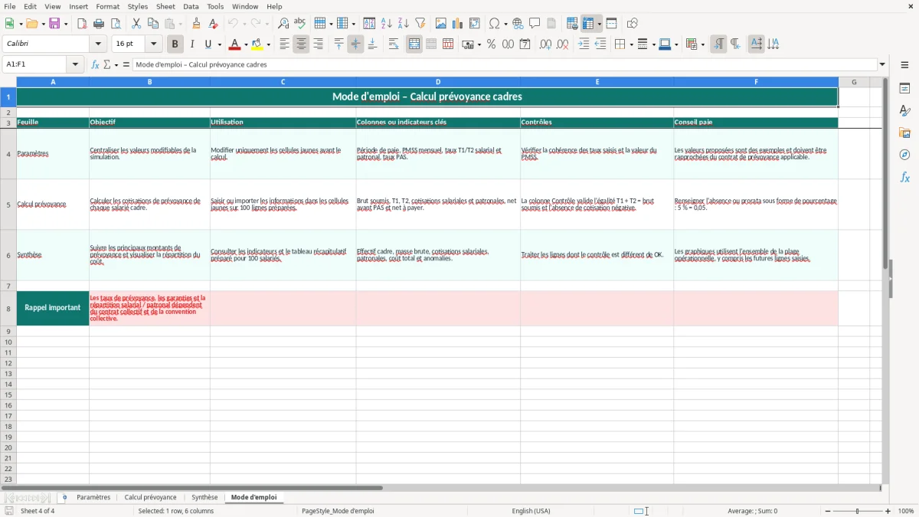Toggle Align Right
This screenshot has height=517, width=919.
point(318,44)
